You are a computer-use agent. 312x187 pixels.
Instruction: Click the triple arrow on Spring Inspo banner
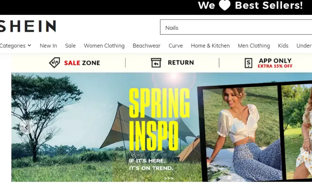pyautogui.click(x=169, y=178)
